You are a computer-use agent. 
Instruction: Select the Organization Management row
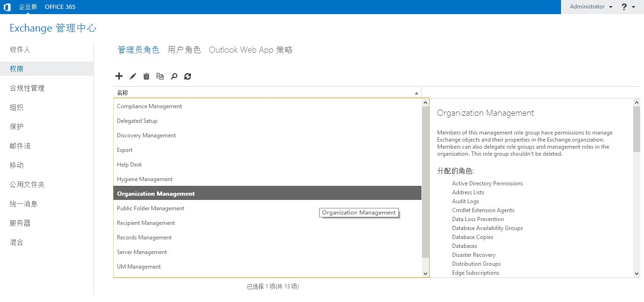pos(267,194)
